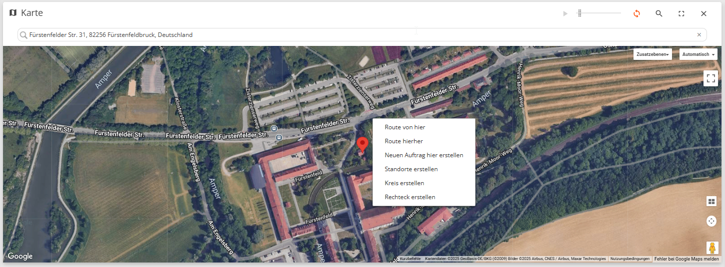Open the Automatisch dropdown
The image size is (725, 267).
click(698, 54)
